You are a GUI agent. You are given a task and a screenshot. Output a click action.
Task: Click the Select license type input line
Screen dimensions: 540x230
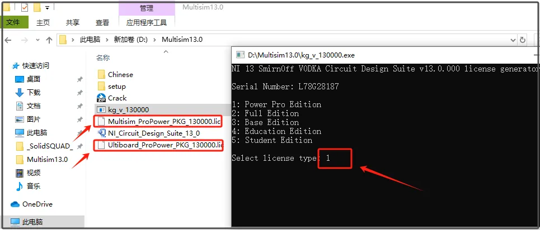281,158
